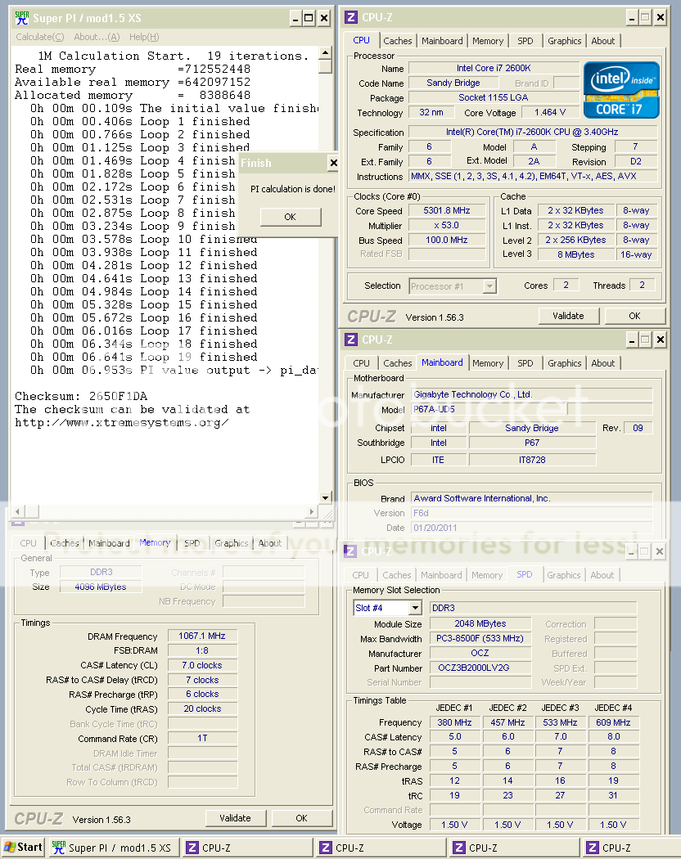Click the Multiplier x 53.0 value
Viewport: 681px width, 859px height.
tap(447, 226)
